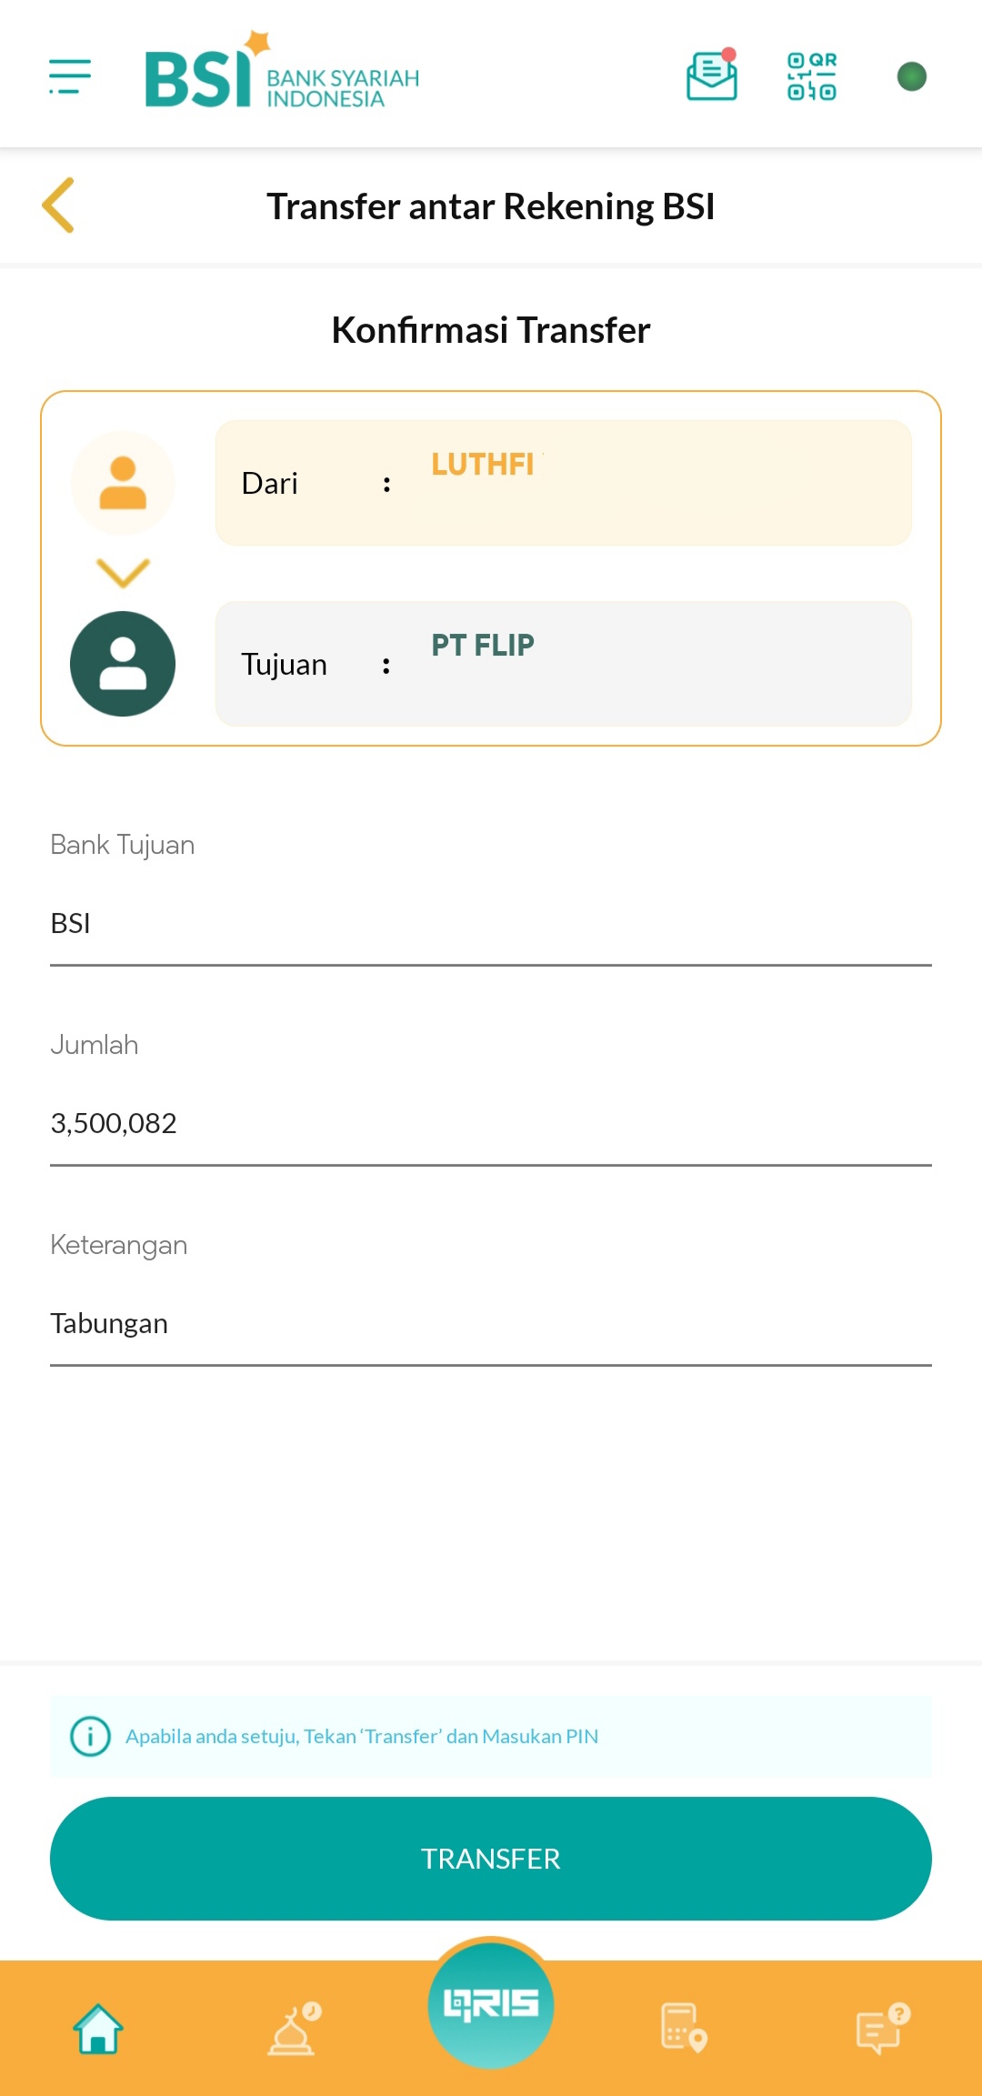Tap the Keterangan description field

pyautogui.click(x=491, y=1323)
